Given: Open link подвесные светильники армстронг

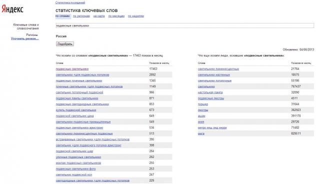Looking at the screenshot, I should 79,127.
